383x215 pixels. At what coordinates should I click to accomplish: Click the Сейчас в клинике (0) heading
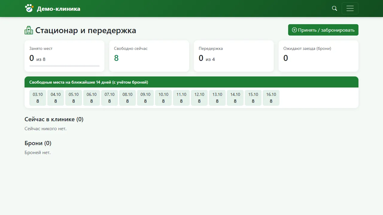(54, 119)
